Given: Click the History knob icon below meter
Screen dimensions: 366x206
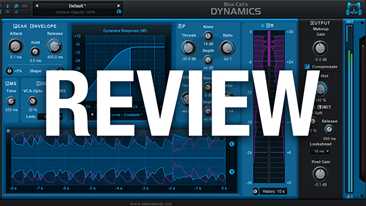Looking at the screenshot, I should coord(256,192).
